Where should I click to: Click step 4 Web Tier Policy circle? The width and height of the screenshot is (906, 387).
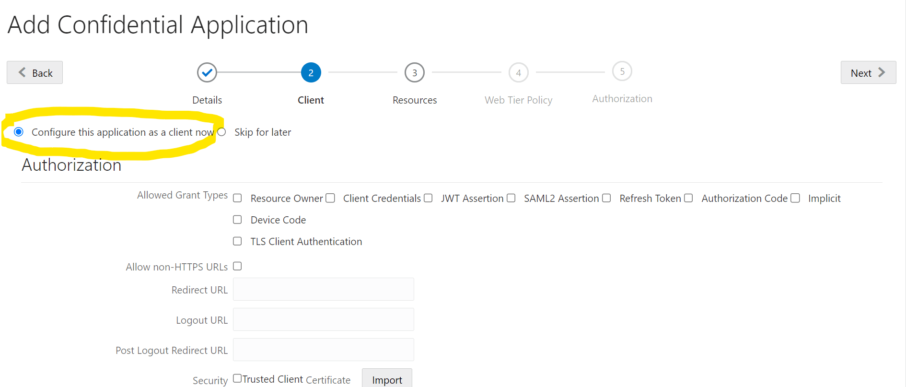tap(518, 72)
